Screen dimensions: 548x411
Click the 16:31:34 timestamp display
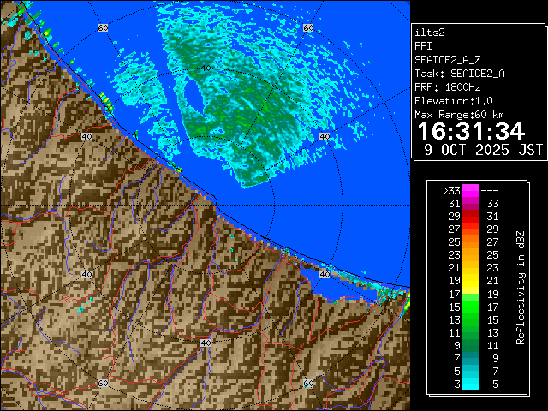(x=470, y=131)
